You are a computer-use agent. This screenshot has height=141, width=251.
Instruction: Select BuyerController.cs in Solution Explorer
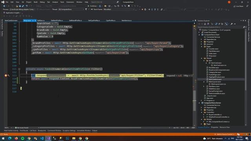pos(215,115)
